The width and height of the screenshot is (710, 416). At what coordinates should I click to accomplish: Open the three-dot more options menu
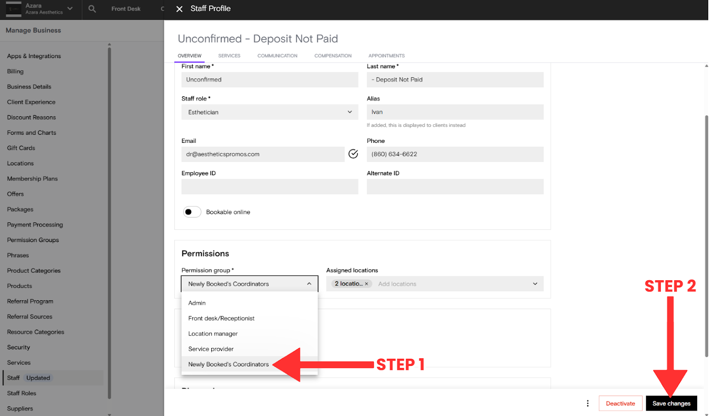[588, 403]
